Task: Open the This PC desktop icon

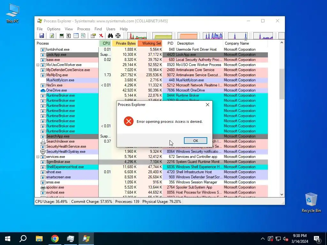Action: pyautogui.click(x=12, y=13)
